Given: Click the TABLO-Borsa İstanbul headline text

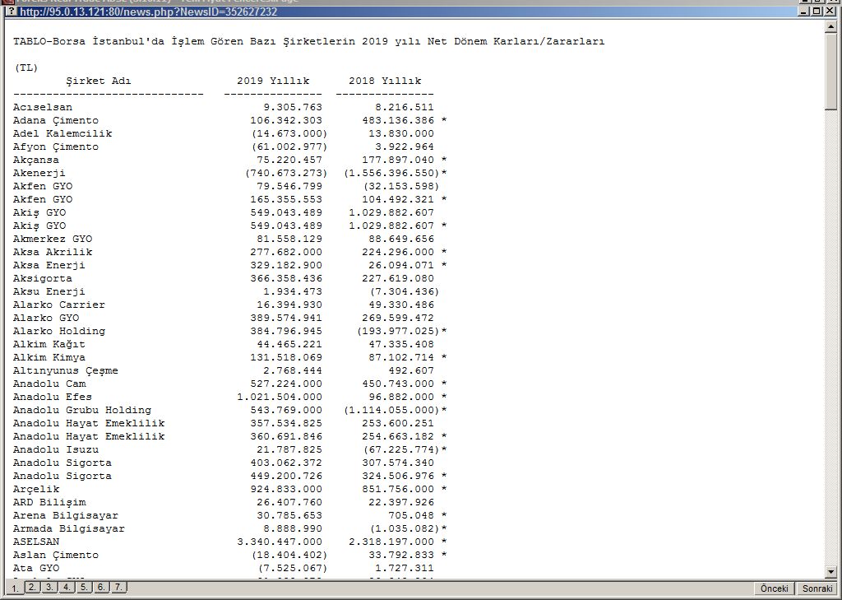Looking at the screenshot, I should 309,41.
